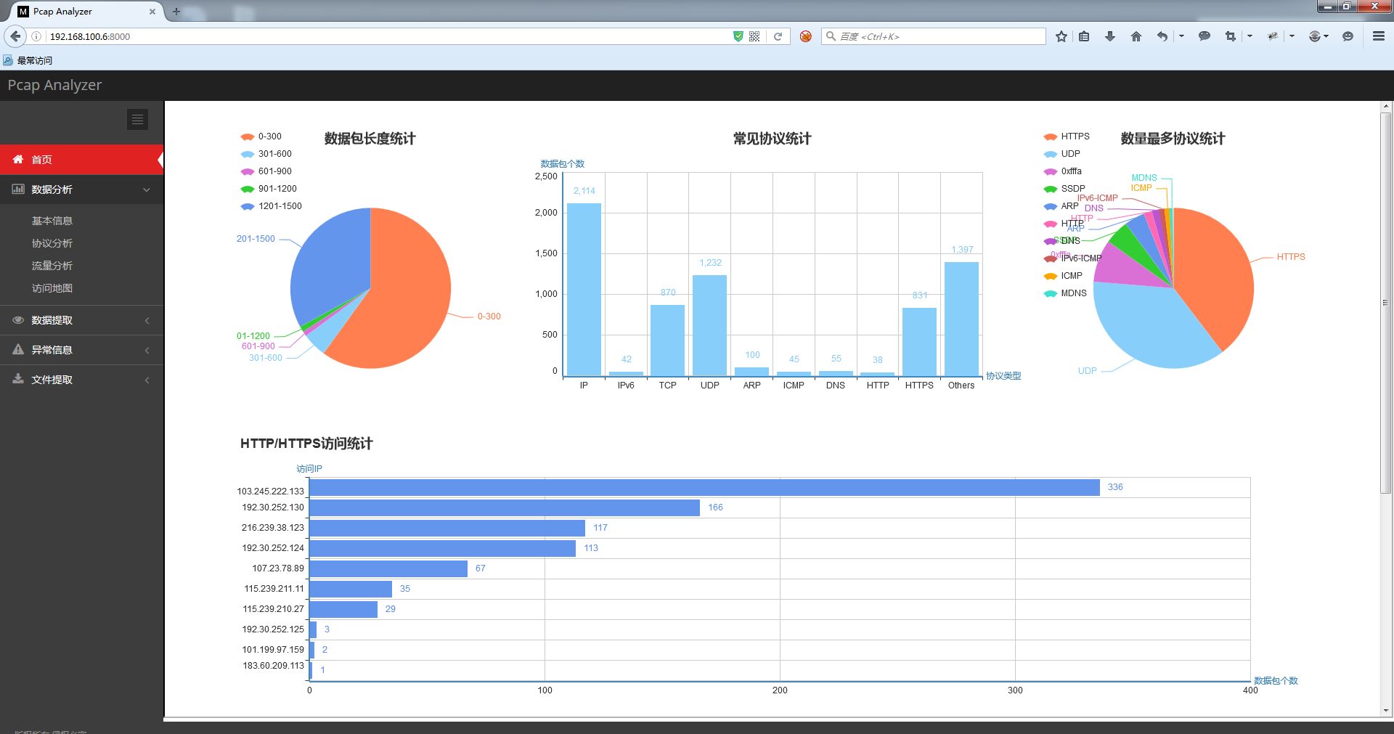Click the browser page reload icon
The width and height of the screenshot is (1394, 734).
pyautogui.click(x=778, y=36)
